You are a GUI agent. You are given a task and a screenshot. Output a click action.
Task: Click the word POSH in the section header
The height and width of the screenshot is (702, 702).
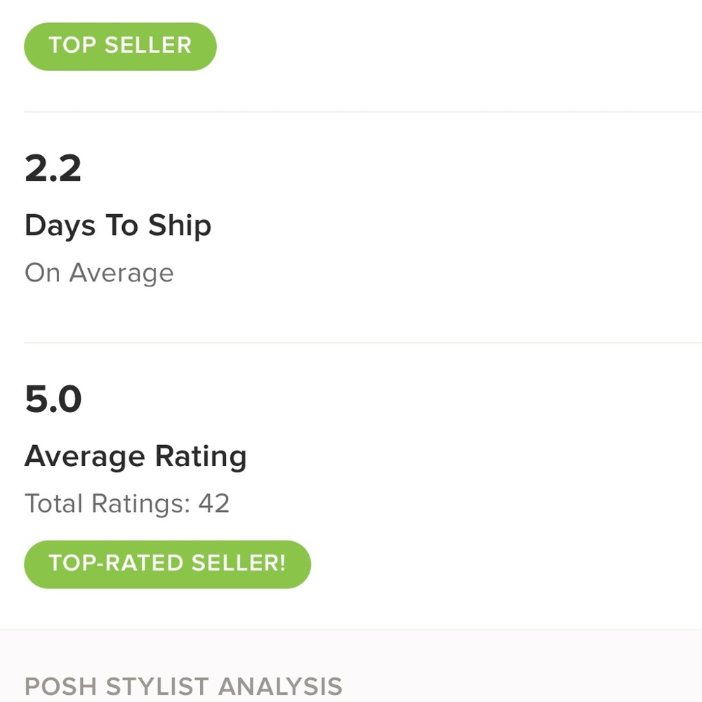click(x=59, y=686)
